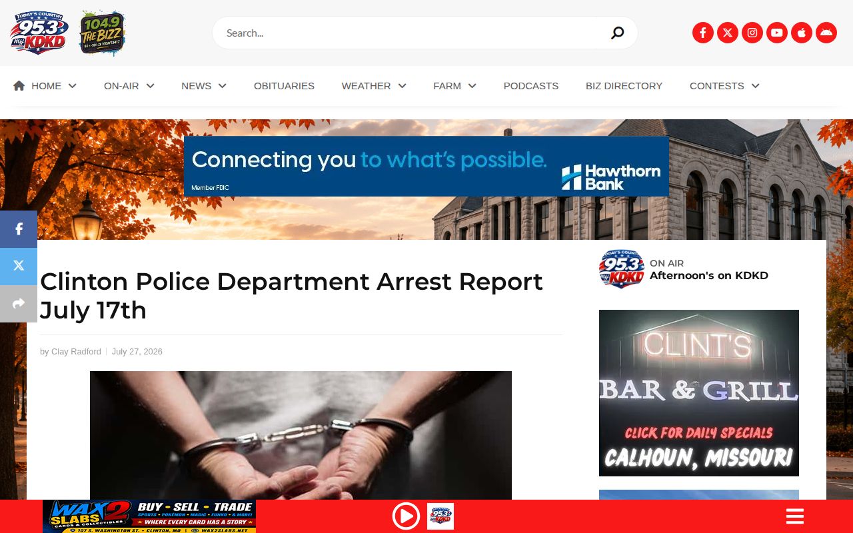Share article on X sidebar button

click(x=19, y=266)
